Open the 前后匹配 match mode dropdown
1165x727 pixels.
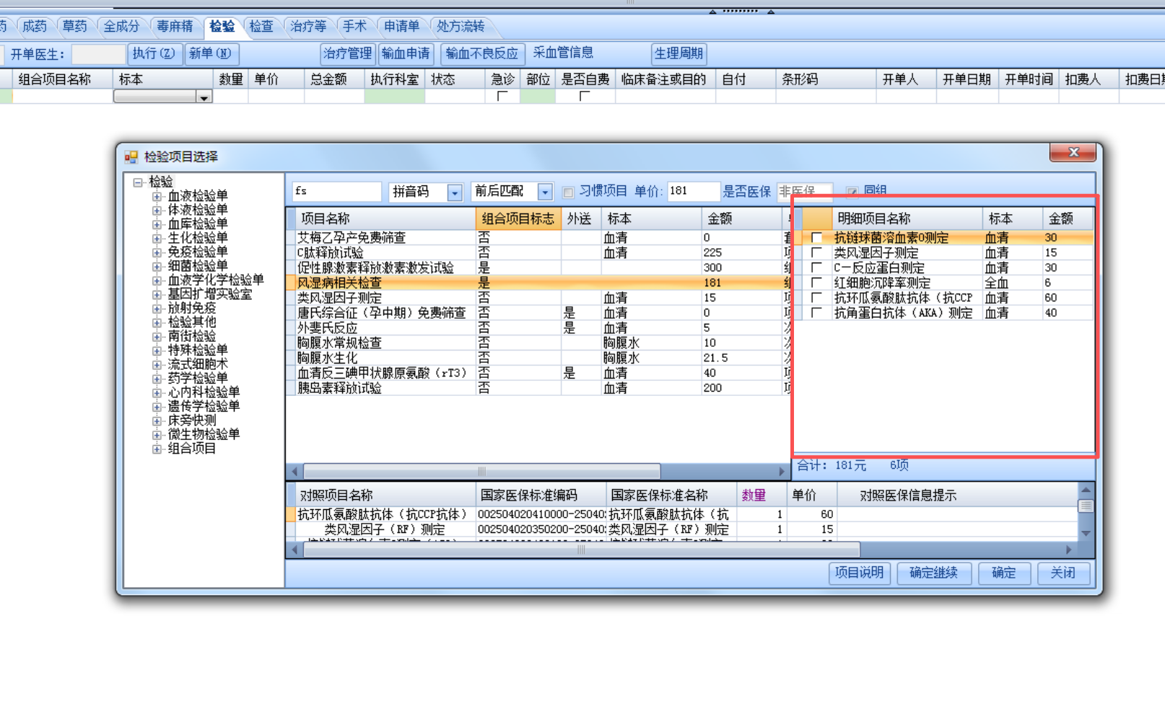(x=546, y=193)
